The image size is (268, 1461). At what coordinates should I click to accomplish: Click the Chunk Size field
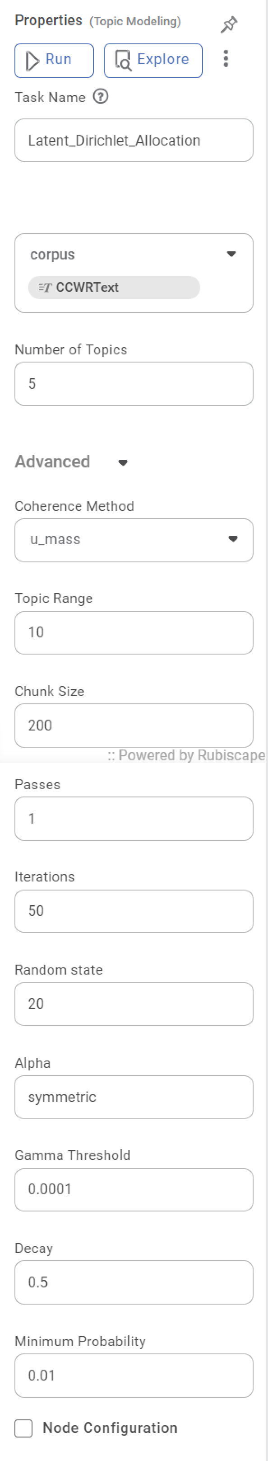(x=134, y=726)
